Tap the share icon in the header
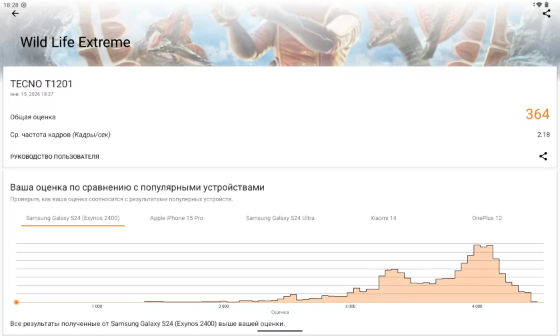The height and width of the screenshot is (336, 560). tap(547, 13)
